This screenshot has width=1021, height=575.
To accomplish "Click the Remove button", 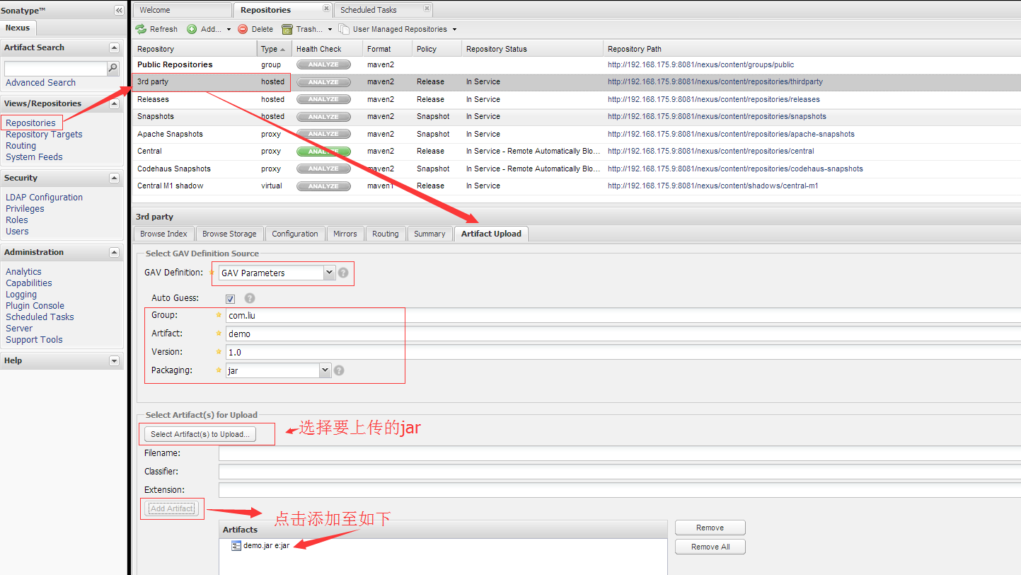I will tap(710, 528).
